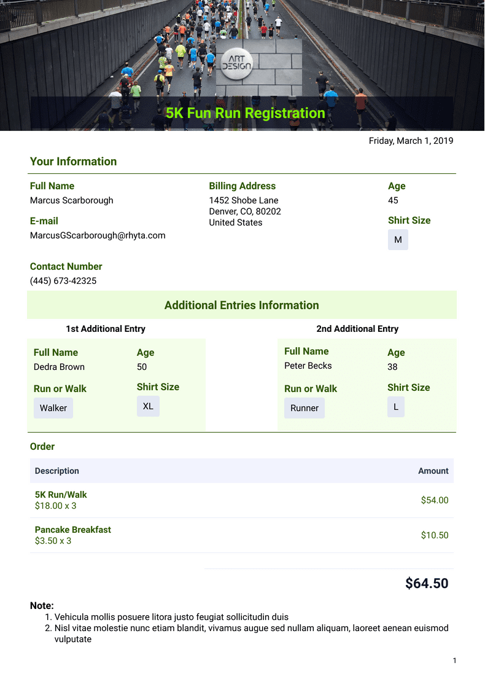Viewport: 485px width, 687px height.
Task: Click the Additional Entries Information header bar
Action: [242, 305]
